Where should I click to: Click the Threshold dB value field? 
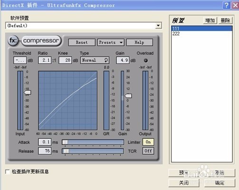pyautogui.click(x=20, y=60)
